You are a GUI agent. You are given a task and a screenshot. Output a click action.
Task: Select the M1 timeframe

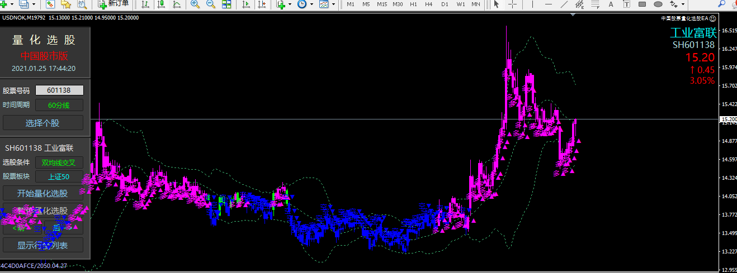pos(351,4)
